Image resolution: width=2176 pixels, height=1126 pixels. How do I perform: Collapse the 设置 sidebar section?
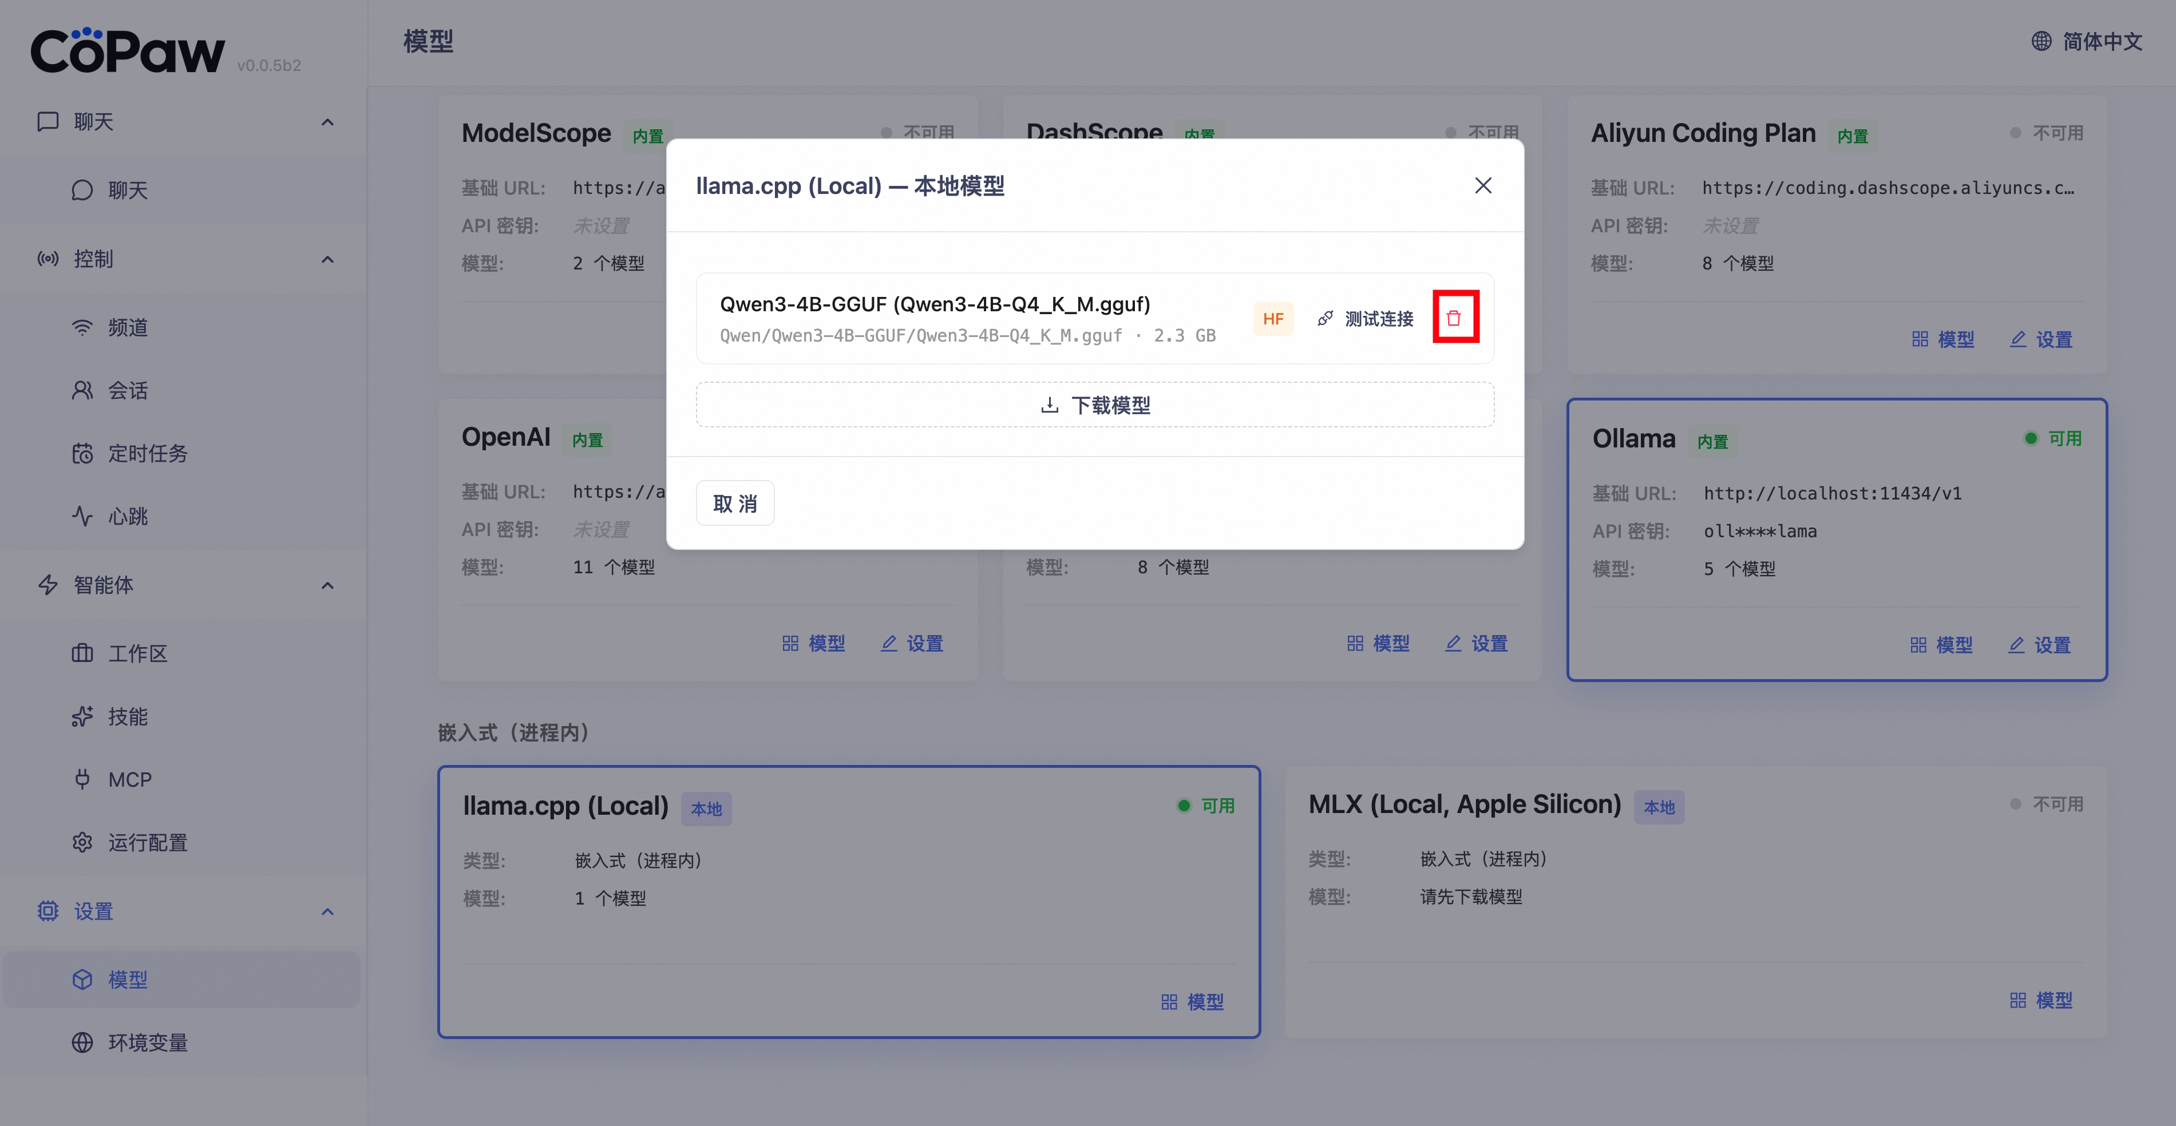click(x=328, y=911)
